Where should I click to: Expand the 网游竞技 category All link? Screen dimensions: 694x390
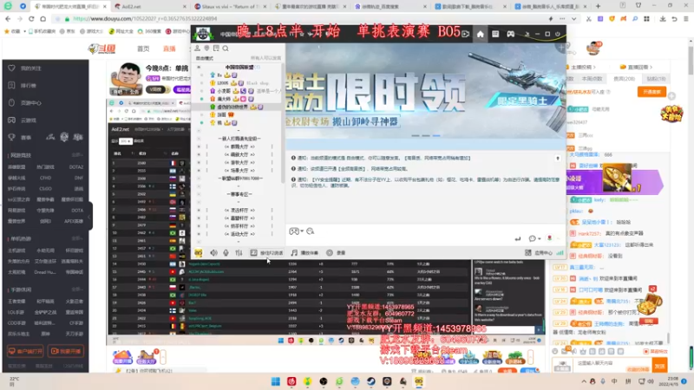point(77,155)
